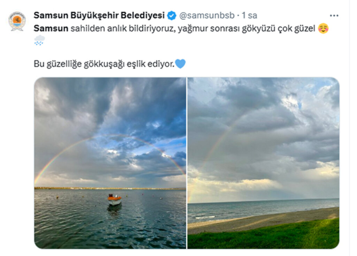Click the "1 sa" tweet timestamp
Screen dimensions: 357x256
249,15
